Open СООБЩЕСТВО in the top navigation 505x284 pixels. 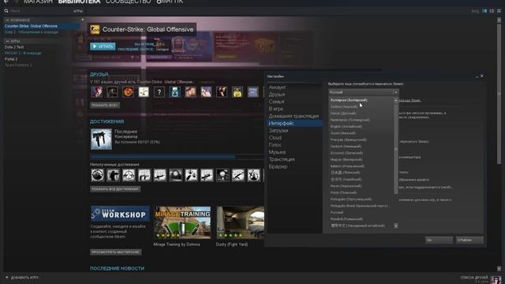point(128,2)
